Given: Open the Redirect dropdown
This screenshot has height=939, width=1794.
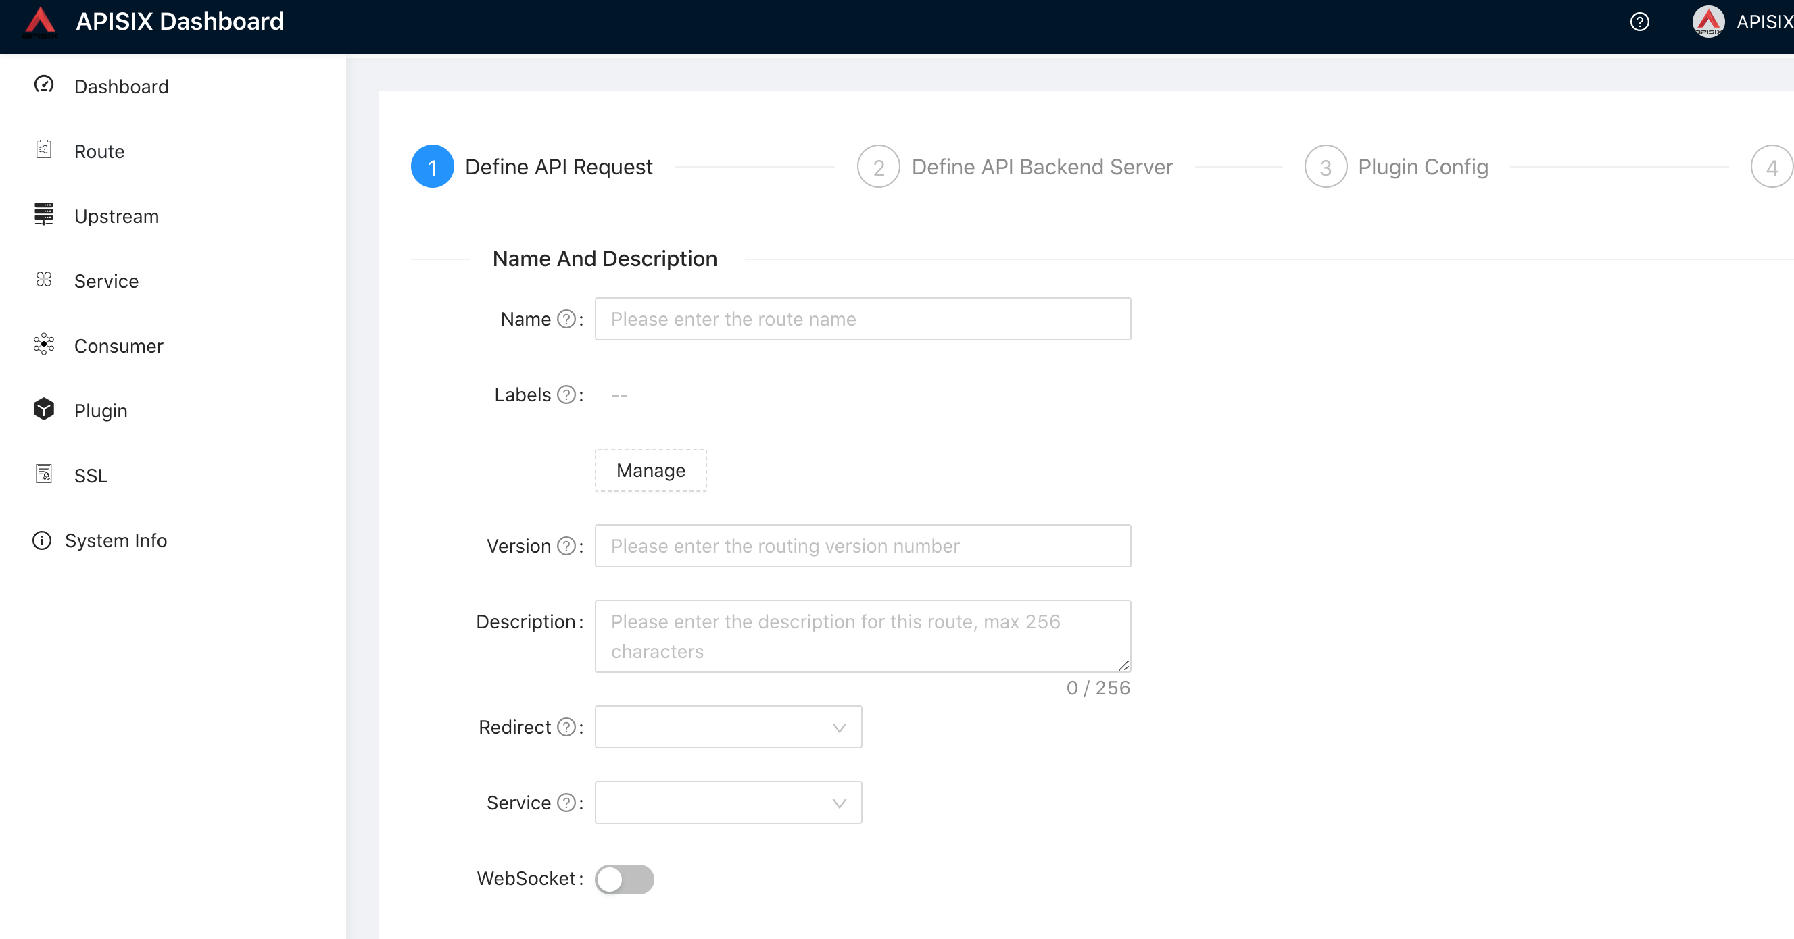Looking at the screenshot, I should click(x=729, y=728).
